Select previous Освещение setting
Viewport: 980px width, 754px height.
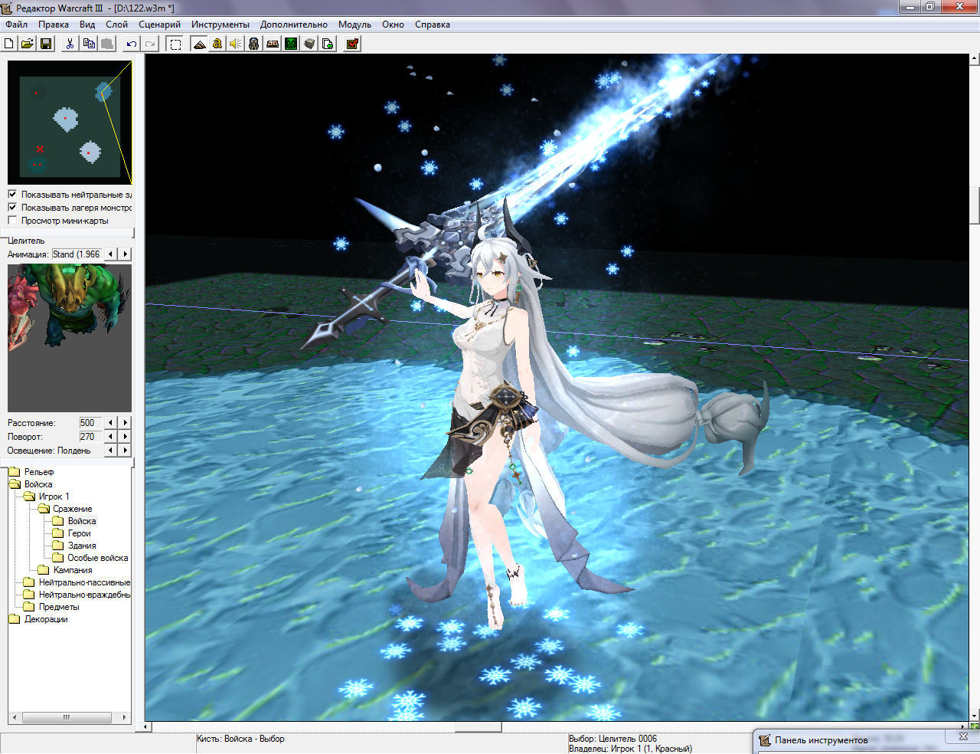[111, 451]
